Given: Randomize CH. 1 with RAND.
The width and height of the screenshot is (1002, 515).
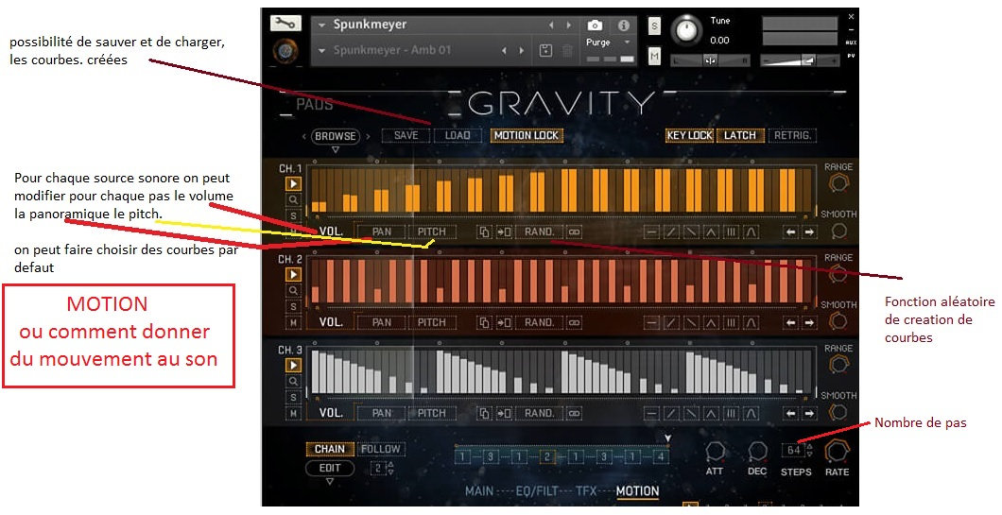Looking at the screenshot, I should pos(540,232).
